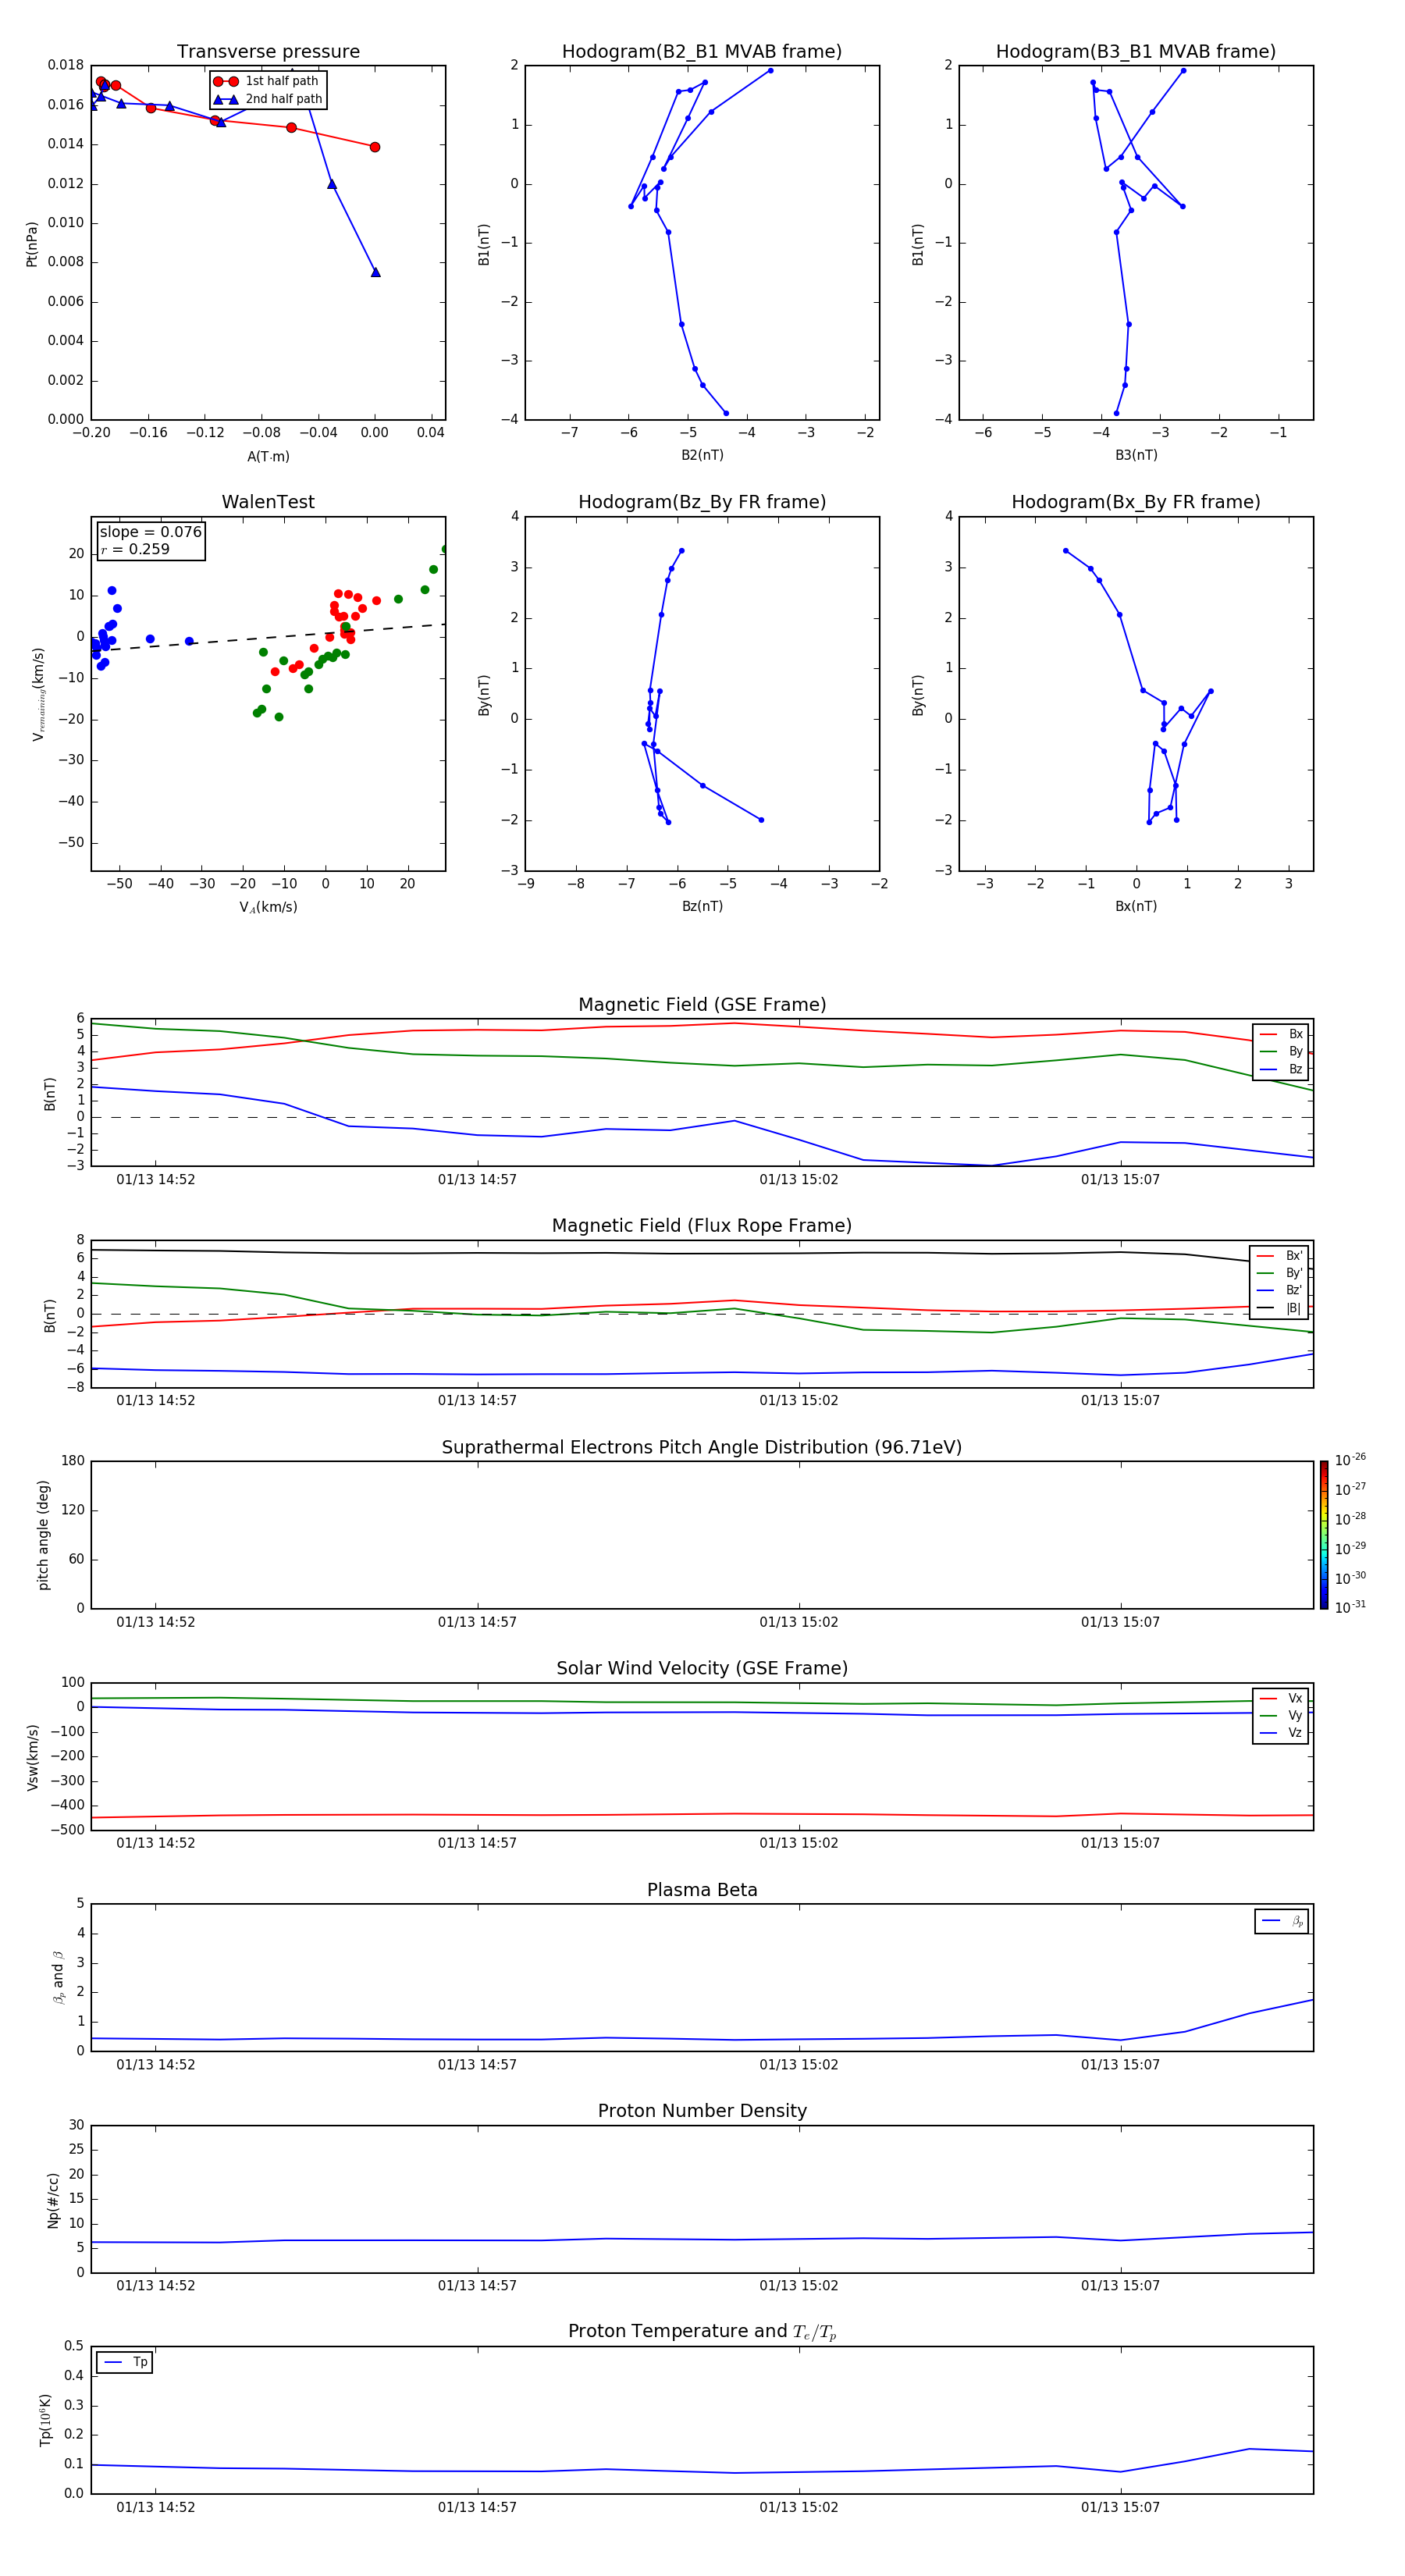This screenshot has width=1405, height=2576.
Task: Select the Bx legend entry in GSE panel
Action: 1281,1034
